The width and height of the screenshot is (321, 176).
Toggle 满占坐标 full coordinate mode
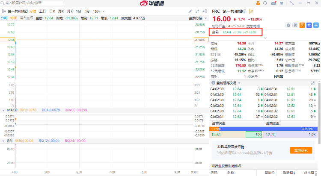click(x=27, y=18)
